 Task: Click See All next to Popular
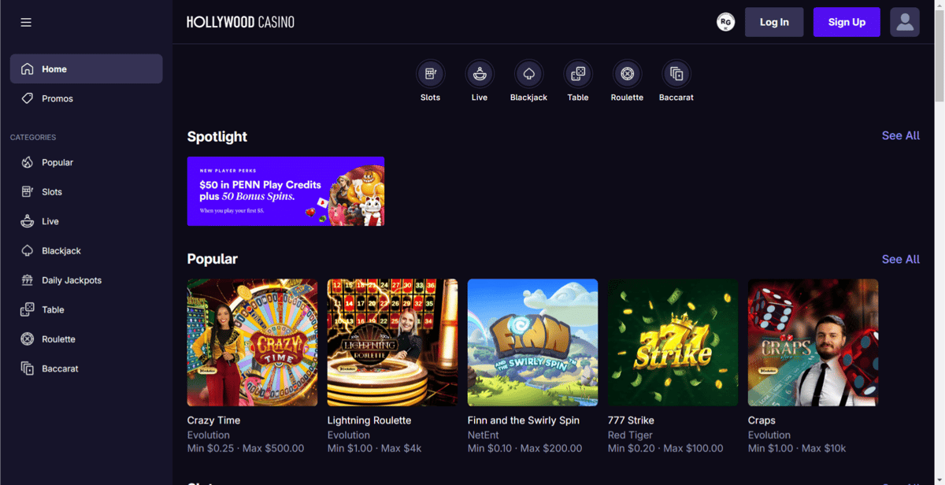tap(901, 259)
